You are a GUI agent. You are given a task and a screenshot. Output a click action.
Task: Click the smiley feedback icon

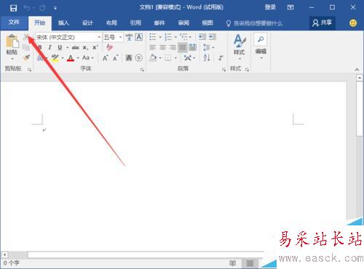pos(353,23)
